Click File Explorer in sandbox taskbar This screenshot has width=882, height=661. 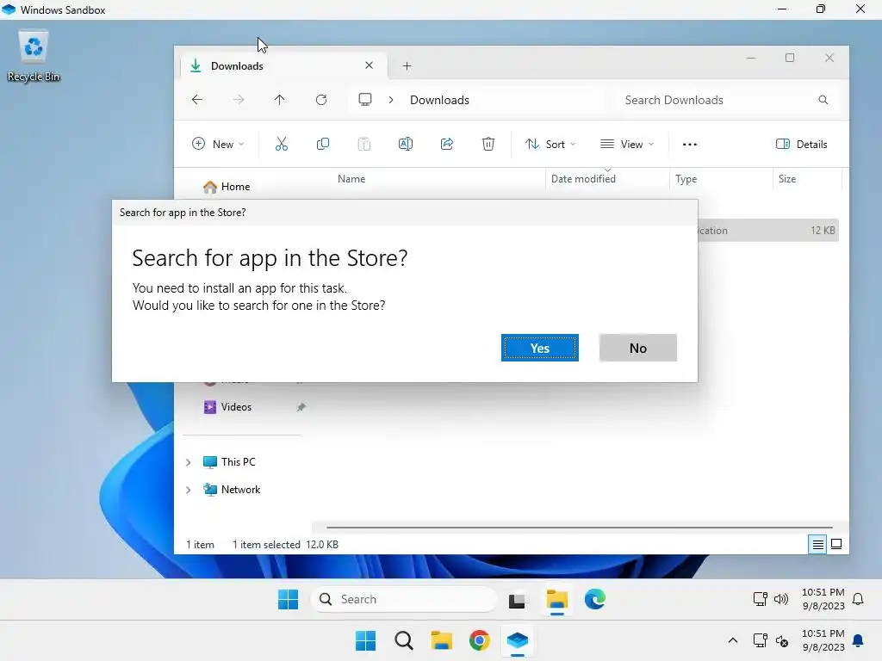point(557,600)
